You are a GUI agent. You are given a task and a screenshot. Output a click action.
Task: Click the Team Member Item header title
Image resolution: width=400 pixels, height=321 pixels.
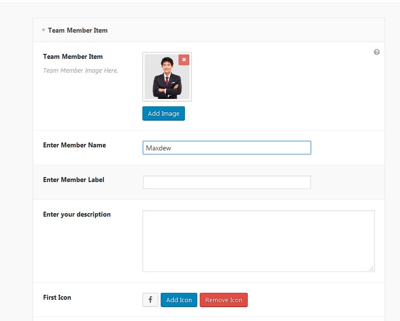pos(78,30)
